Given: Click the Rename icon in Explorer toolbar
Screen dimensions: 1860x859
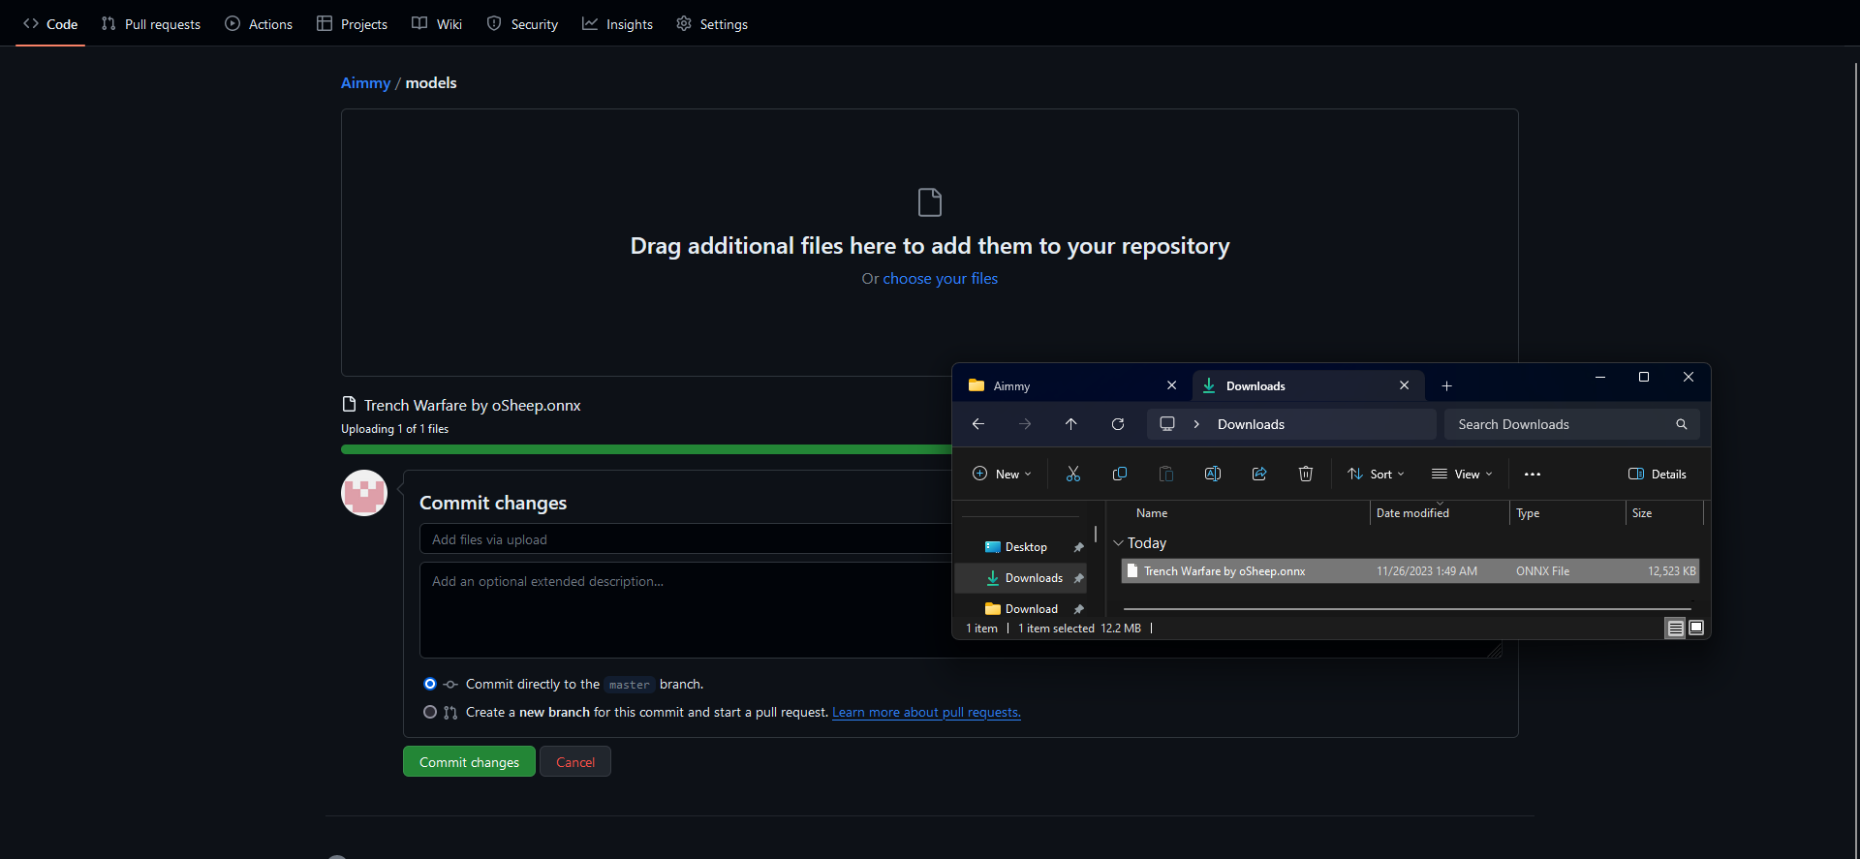Looking at the screenshot, I should coord(1212,474).
